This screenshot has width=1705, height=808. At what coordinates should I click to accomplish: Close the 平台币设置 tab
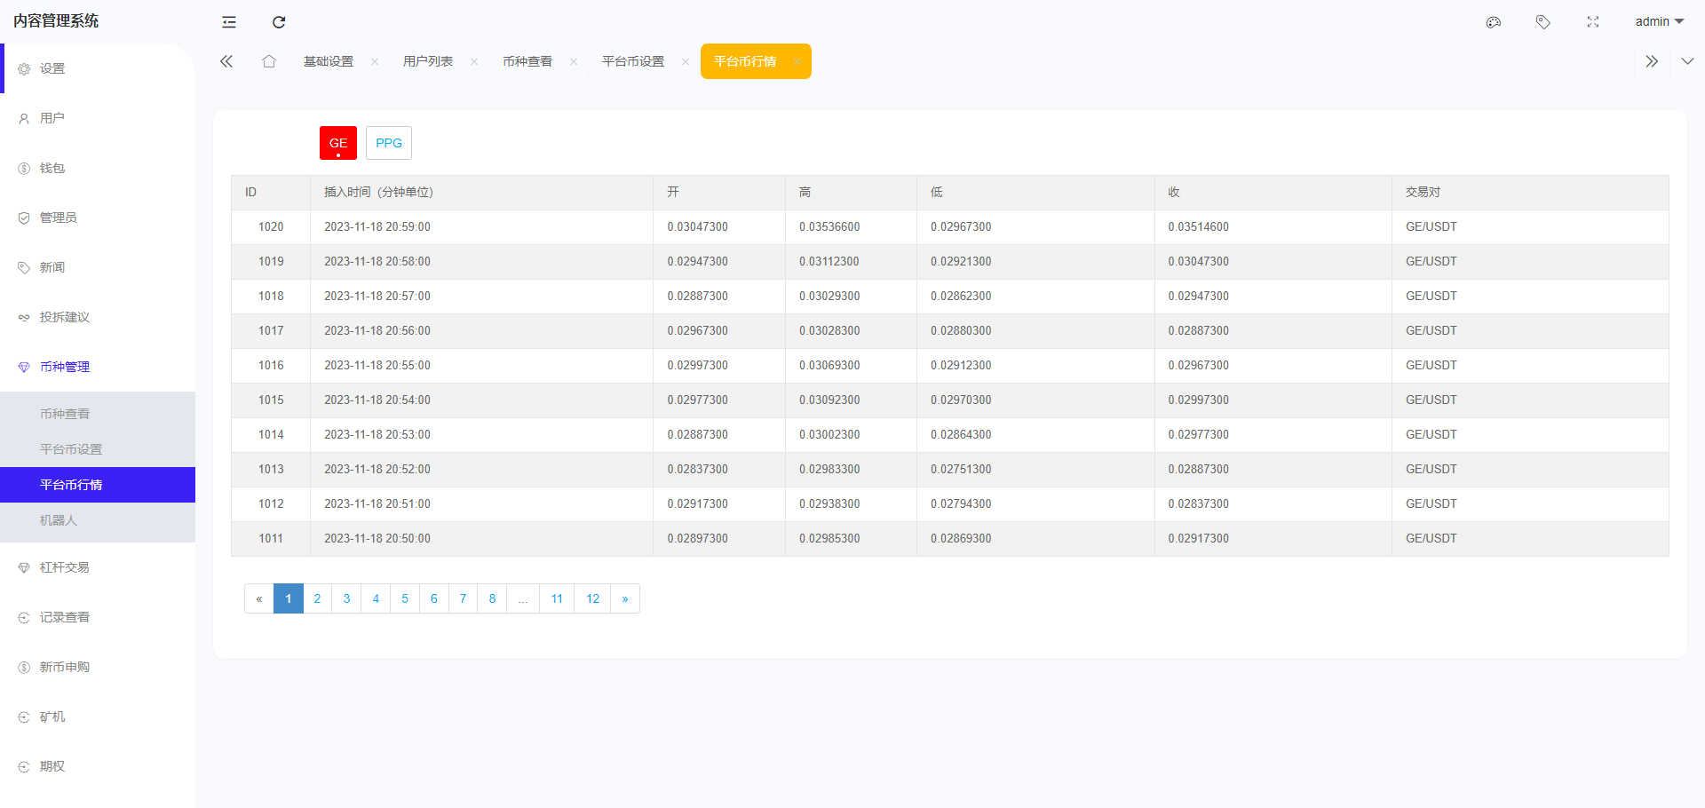[x=686, y=62]
